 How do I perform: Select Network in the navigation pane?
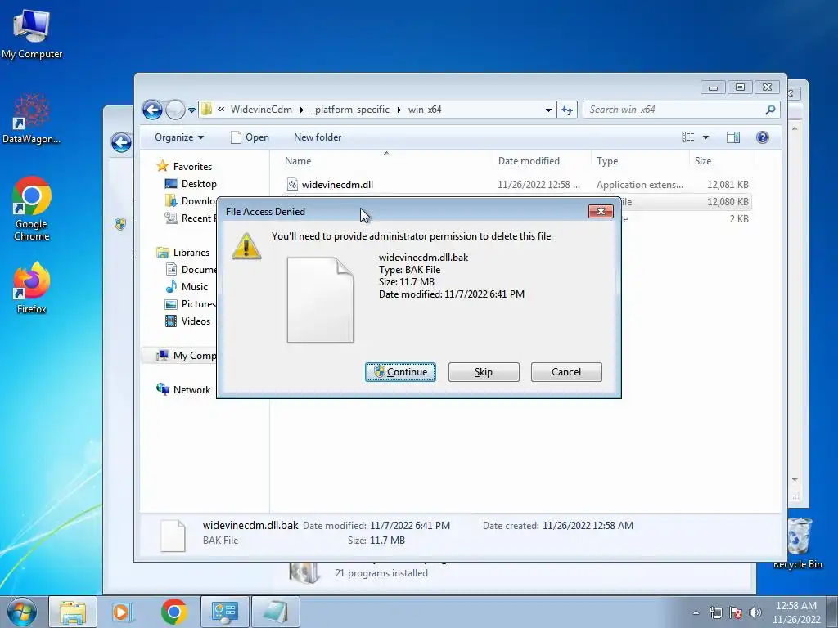tap(191, 390)
